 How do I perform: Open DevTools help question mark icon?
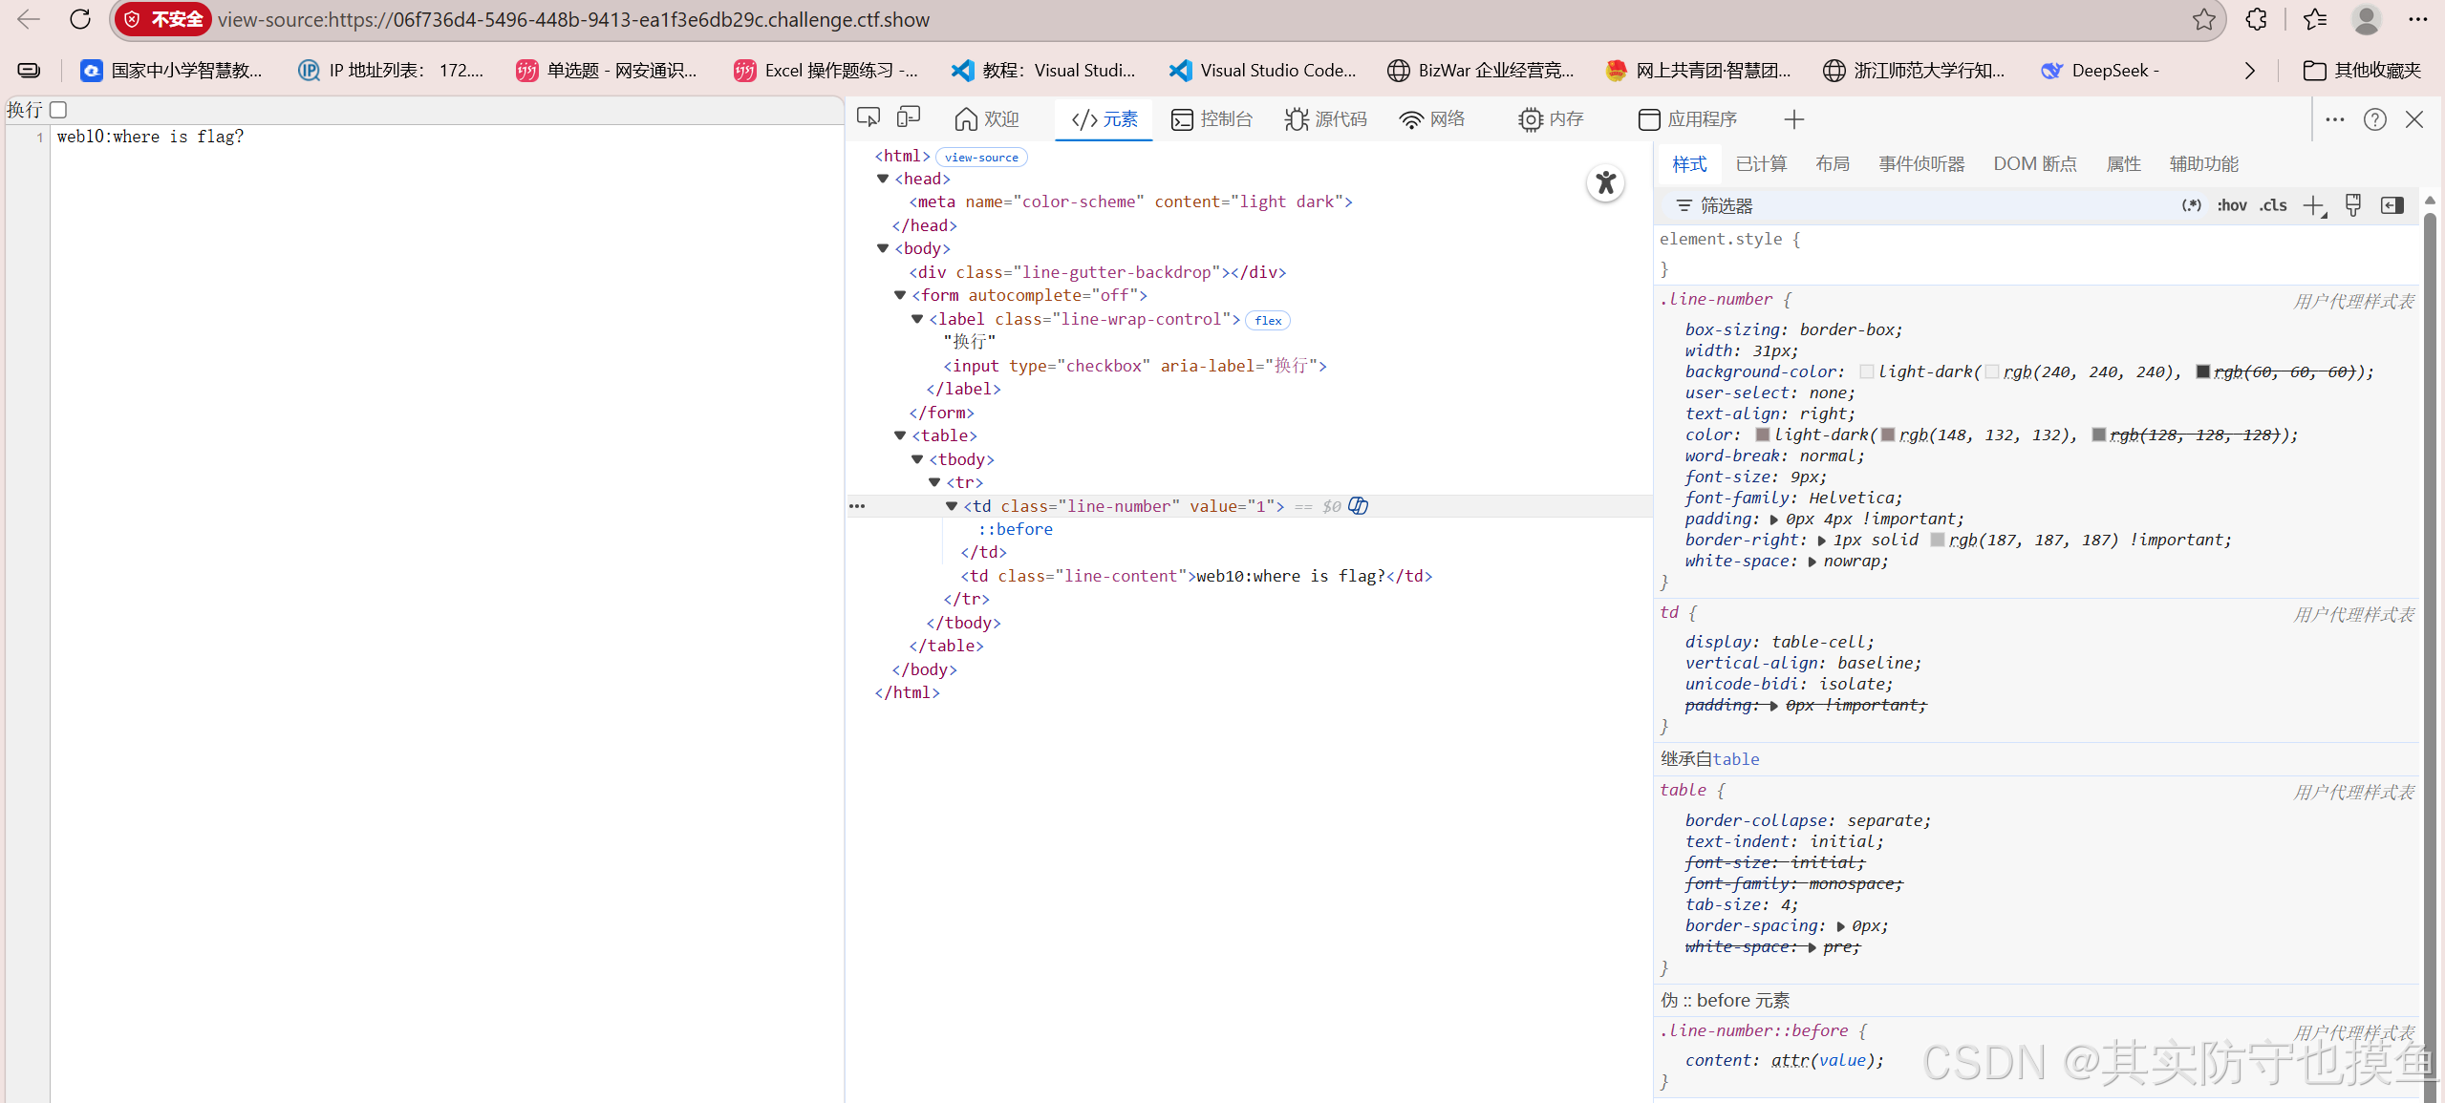[2374, 119]
